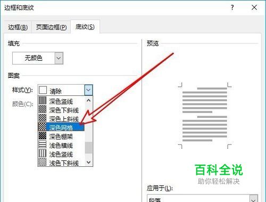
Task: Click the 深色竖线 pattern swatch icon
Action: click(x=43, y=101)
